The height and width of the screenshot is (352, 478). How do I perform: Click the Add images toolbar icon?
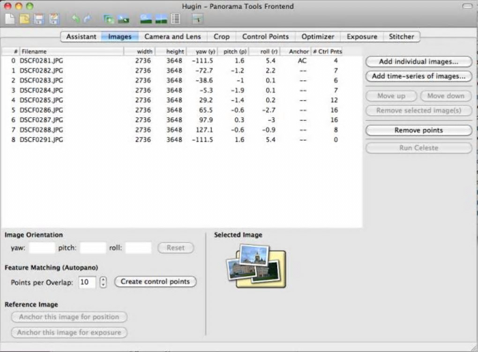(109, 19)
